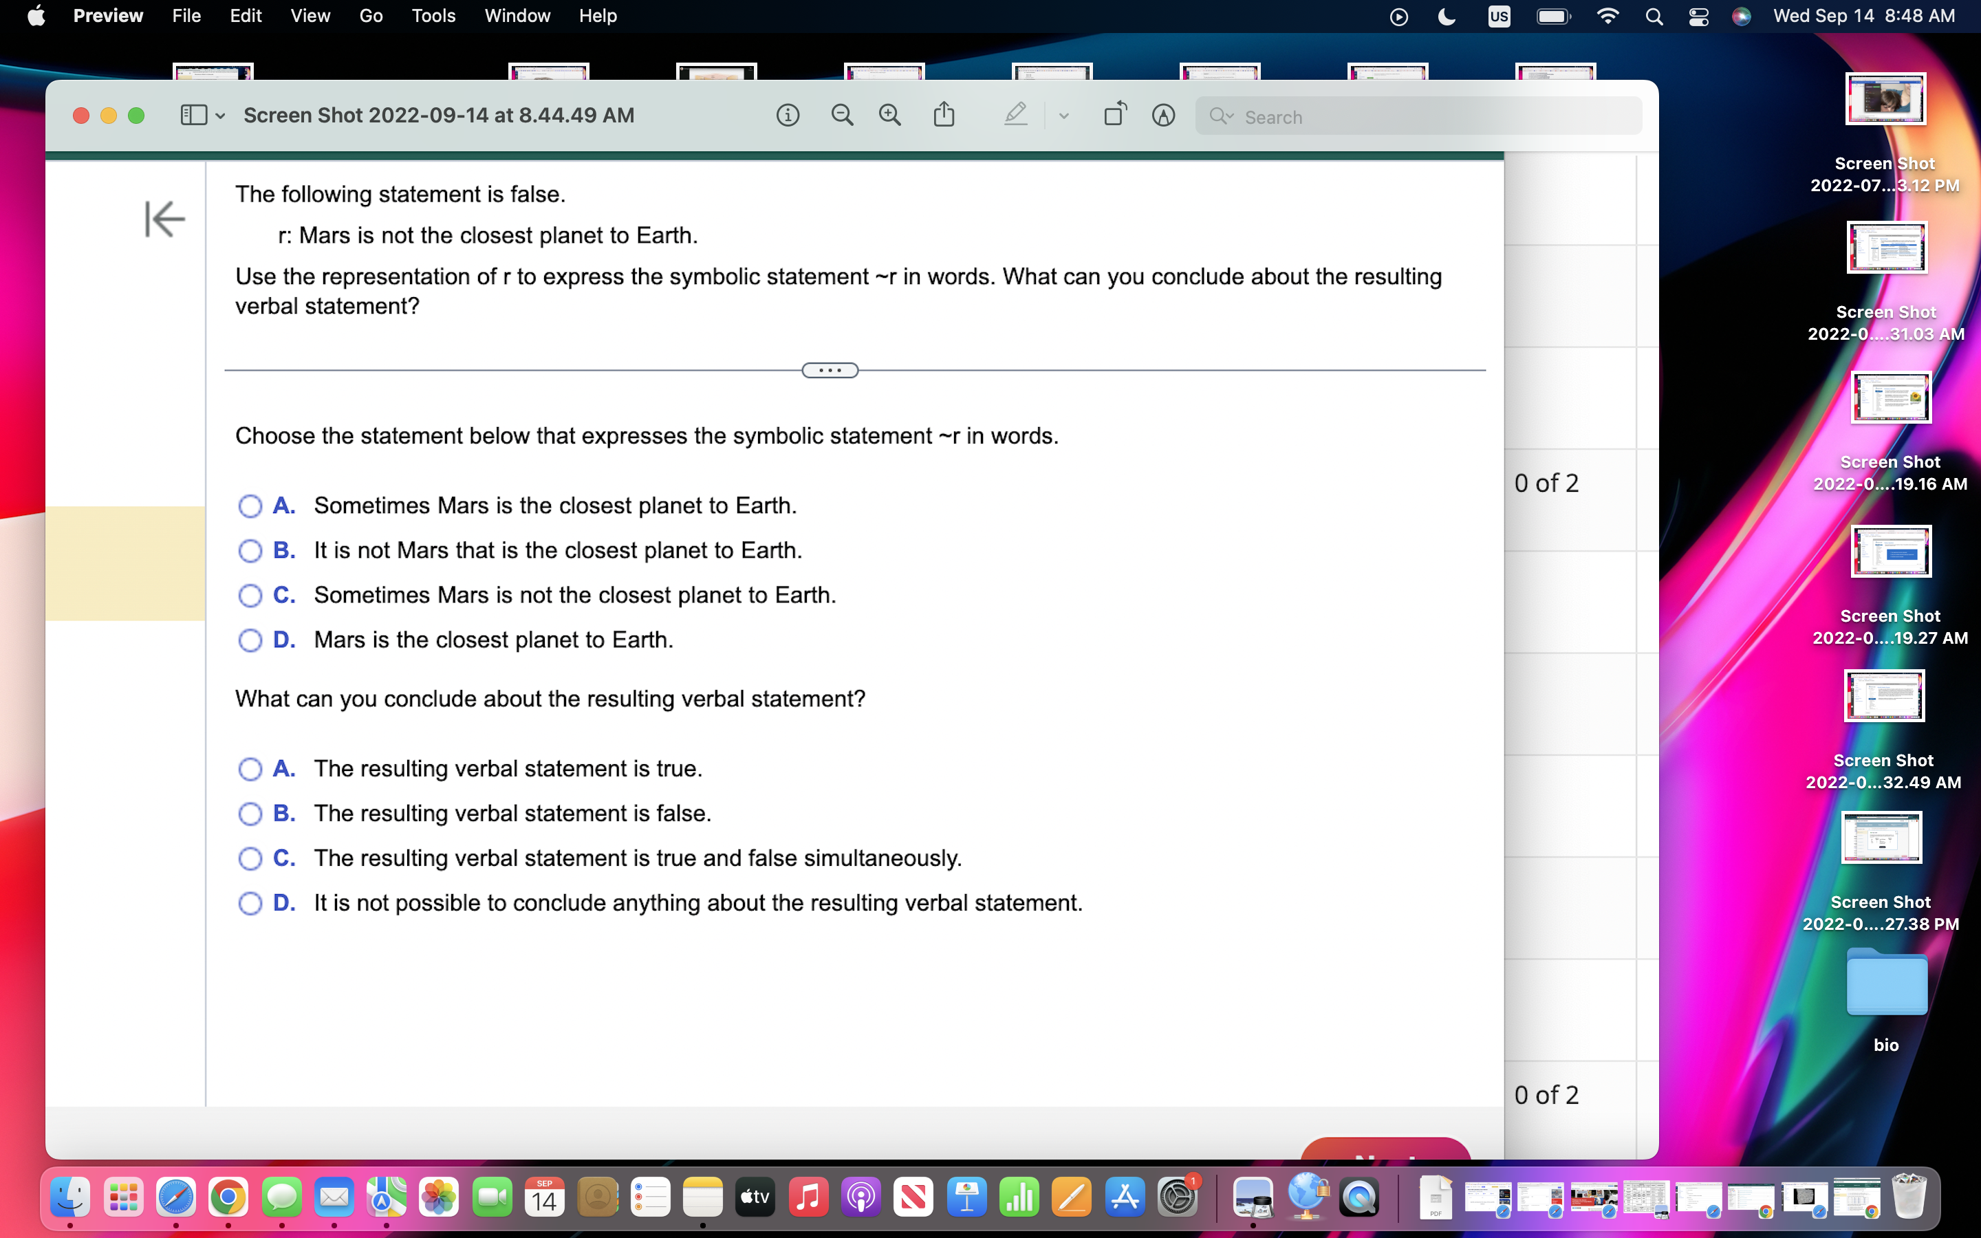Select answer B: resulting verbal statement is false
Screen dimensions: 1981x1238
point(250,814)
